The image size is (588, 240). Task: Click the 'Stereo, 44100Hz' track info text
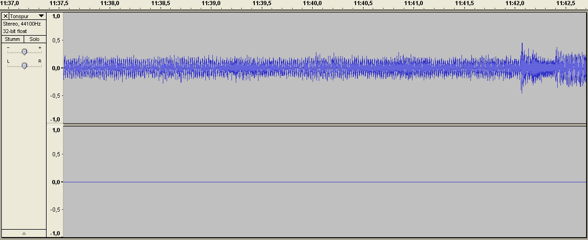coord(21,24)
